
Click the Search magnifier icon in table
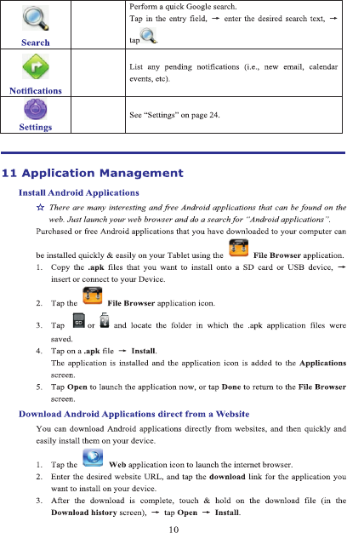tap(36, 18)
